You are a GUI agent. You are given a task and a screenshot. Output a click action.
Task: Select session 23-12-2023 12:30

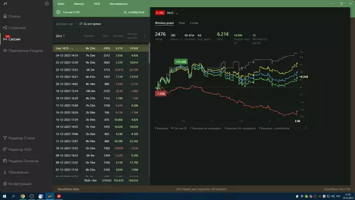click(x=101, y=62)
